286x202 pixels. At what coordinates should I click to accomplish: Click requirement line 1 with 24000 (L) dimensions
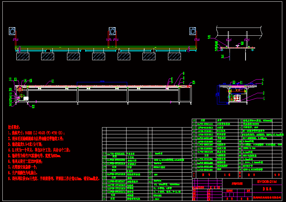click(36, 133)
